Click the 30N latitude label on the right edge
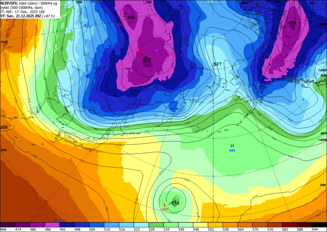Image resolution: width=327 pixels, height=232 pixels. click(x=323, y=185)
